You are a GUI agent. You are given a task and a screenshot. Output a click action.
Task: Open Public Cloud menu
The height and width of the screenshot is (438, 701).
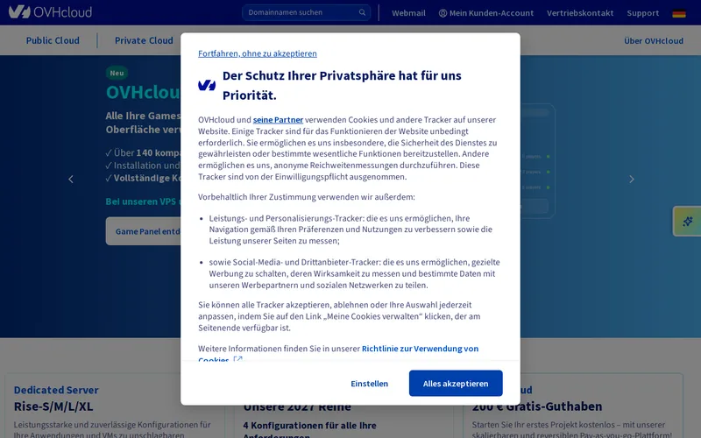point(53,40)
